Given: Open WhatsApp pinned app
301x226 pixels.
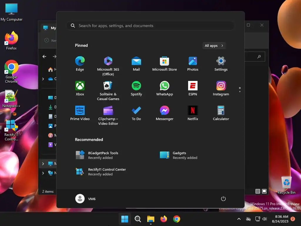Looking at the screenshot, I should coord(165,89).
